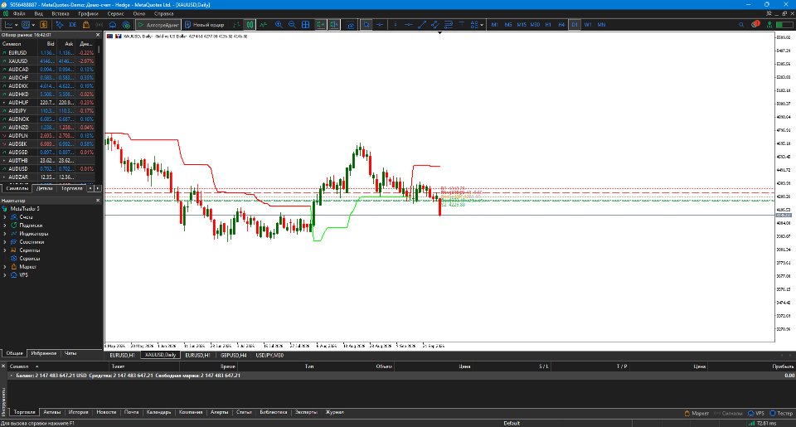
Task: Select AUDUSD row in market watch
Action: 48,168
